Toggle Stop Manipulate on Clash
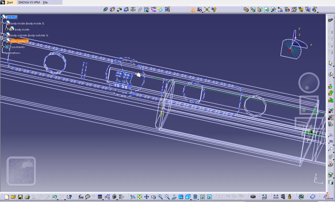Image resolution: width=335 pixels, height=202 pixels. [x=214, y=10]
